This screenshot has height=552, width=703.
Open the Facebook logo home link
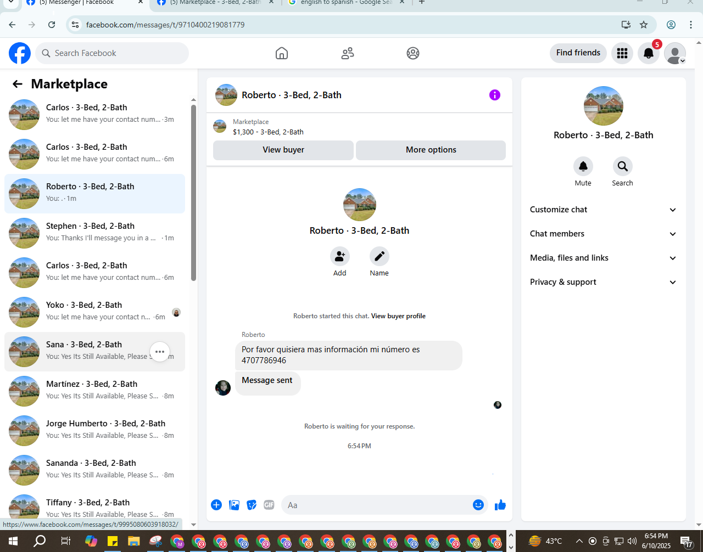click(x=20, y=53)
